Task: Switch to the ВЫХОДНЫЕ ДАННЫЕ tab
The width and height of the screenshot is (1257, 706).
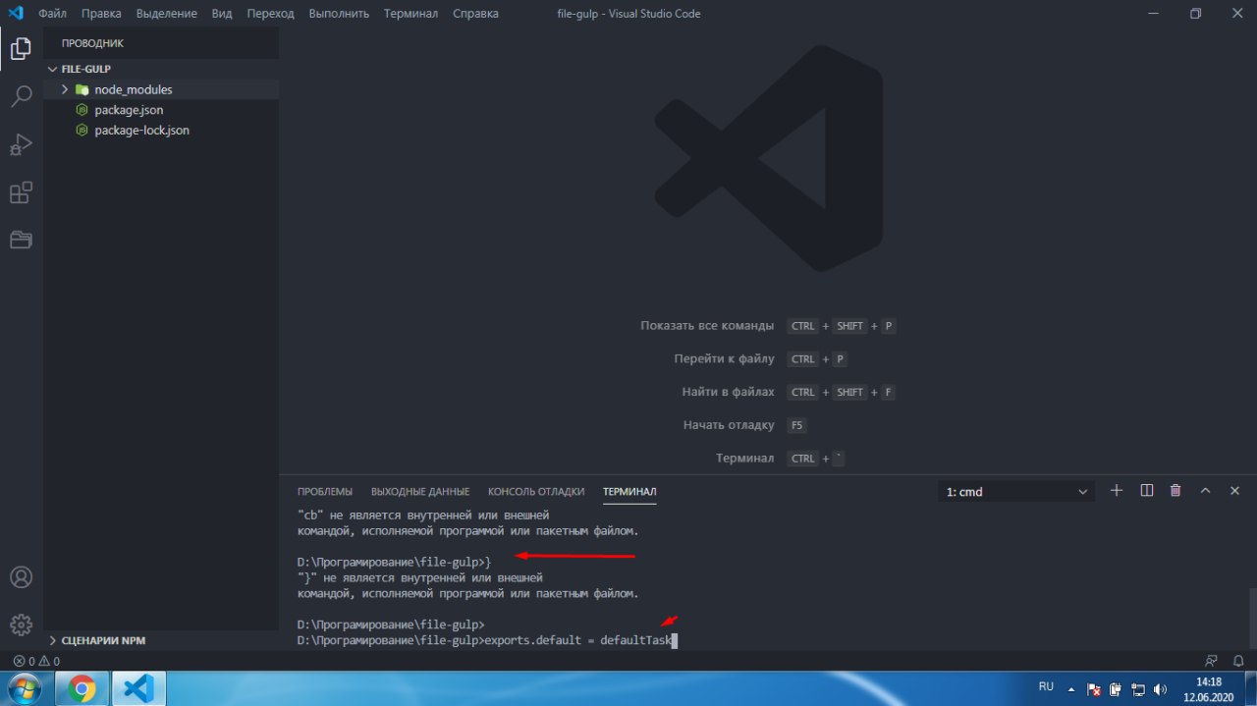Action: [420, 491]
